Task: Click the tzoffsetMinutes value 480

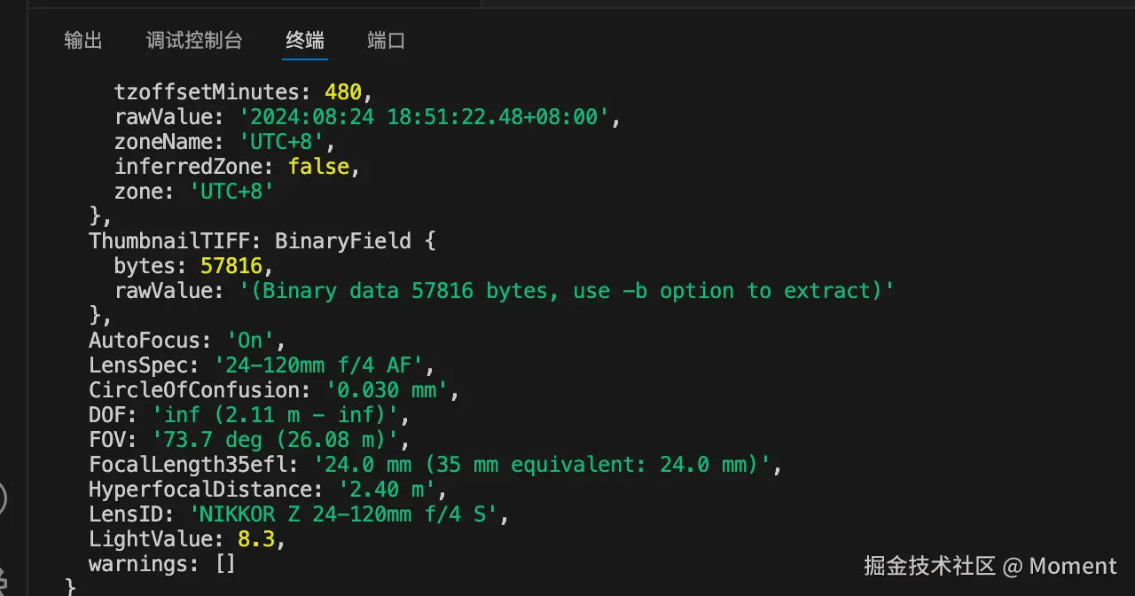Action: click(342, 91)
